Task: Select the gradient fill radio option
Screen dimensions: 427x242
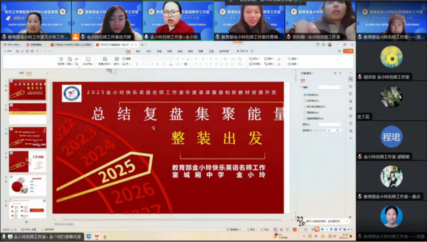Action: point(305,101)
